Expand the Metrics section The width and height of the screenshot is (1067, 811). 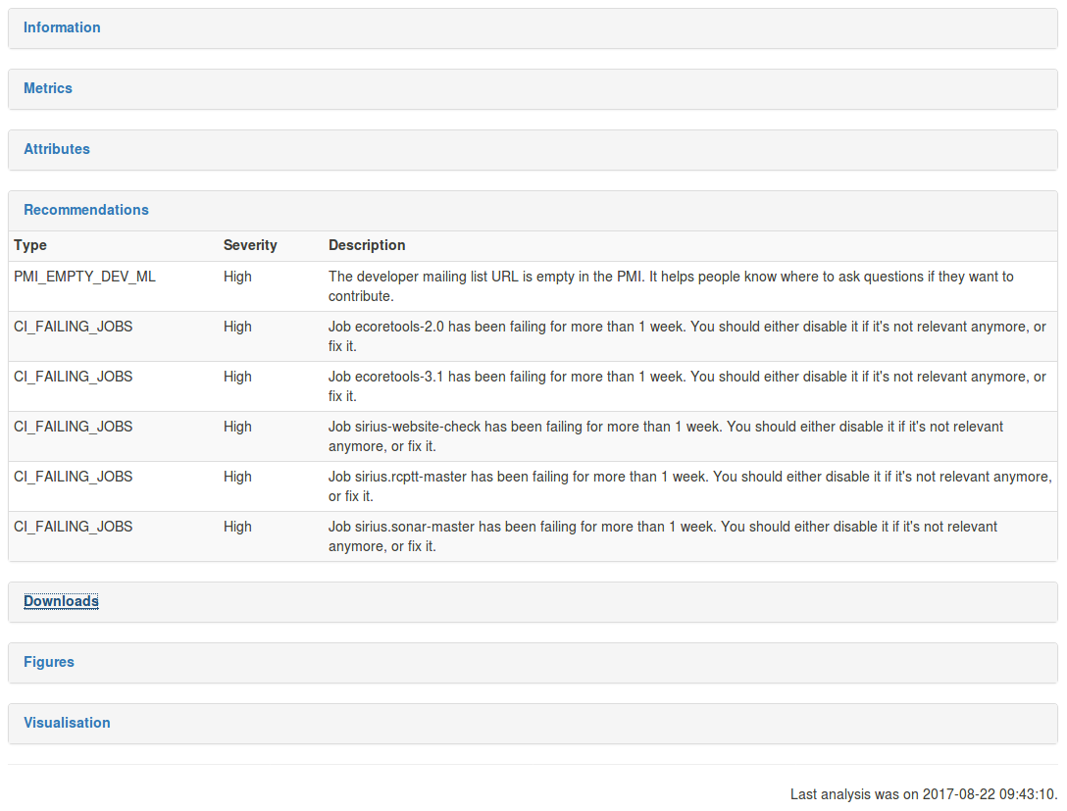pos(48,88)
